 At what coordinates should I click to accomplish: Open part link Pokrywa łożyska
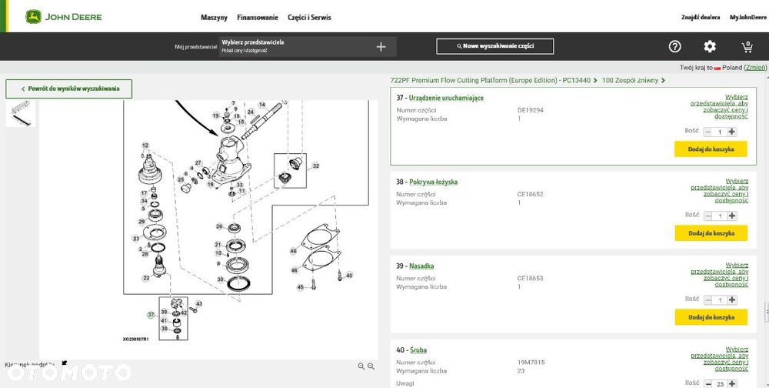tap(434, 182)
